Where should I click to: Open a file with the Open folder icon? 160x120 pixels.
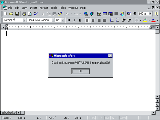click(11, 14)
